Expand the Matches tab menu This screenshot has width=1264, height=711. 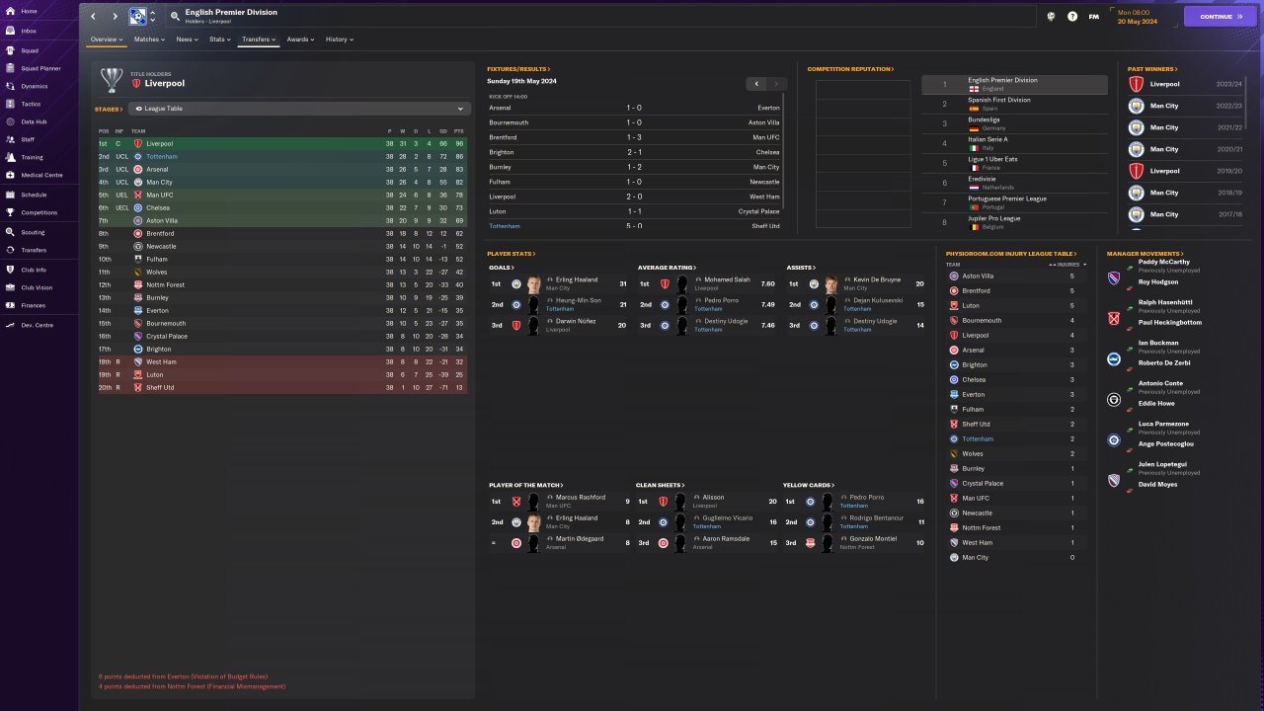click(150, 39)
